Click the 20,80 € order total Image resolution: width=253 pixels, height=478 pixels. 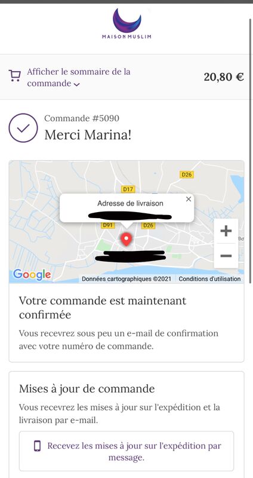pyautogui.click(x=224, y=77)
